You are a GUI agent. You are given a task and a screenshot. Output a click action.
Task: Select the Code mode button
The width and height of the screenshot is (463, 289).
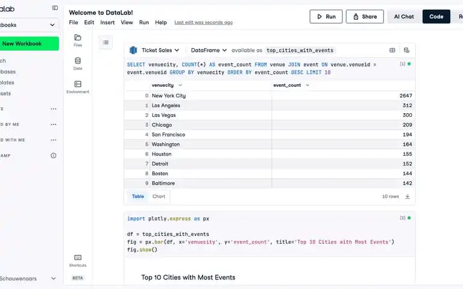coord(436,16)
